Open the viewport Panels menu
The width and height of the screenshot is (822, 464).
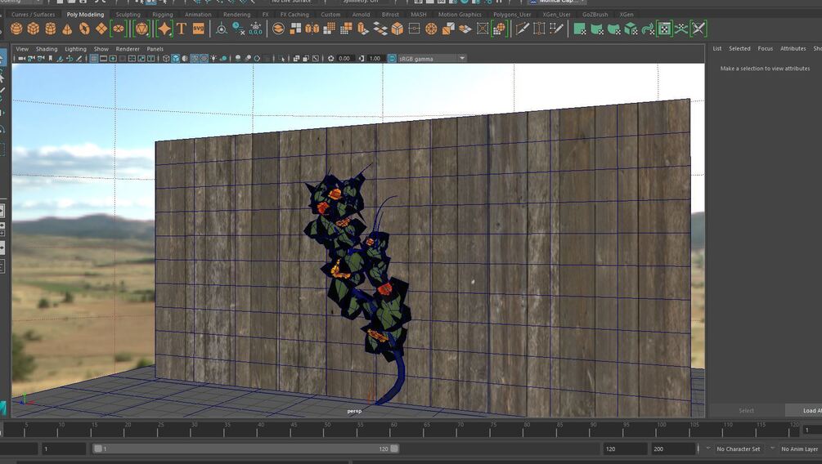tap(155, 49)
